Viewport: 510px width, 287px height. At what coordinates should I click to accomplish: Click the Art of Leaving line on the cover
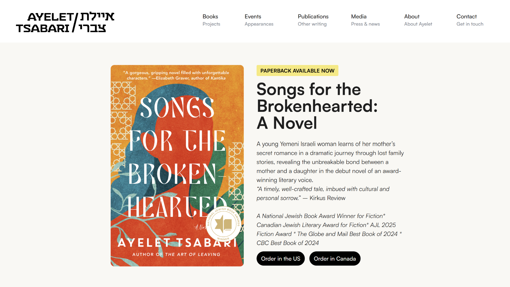pyautogui.click(x=176, y=254)
